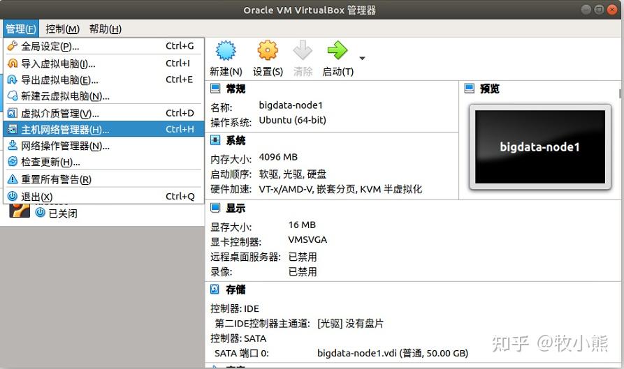Image resolution: width=624 pixels, height=369 pixels.
Task: Click boot order value 软驱, 光驱, 硬盘
Action: (293, 174)
